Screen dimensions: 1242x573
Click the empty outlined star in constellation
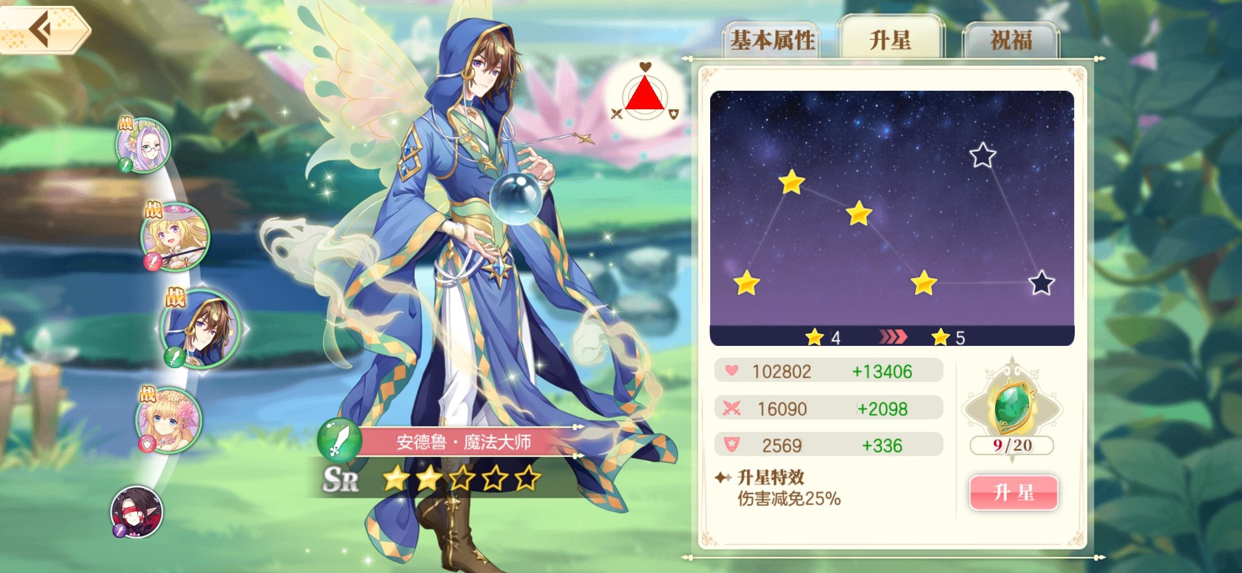click(x=982, y=155)
